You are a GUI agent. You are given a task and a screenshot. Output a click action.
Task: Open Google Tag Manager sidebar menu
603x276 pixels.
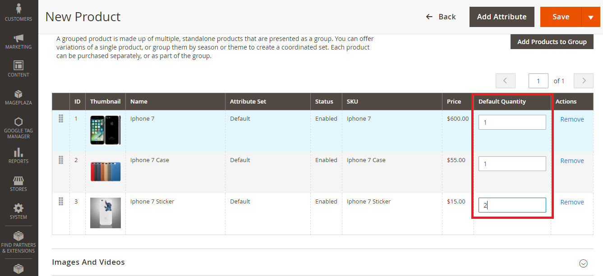pos(18,128)
